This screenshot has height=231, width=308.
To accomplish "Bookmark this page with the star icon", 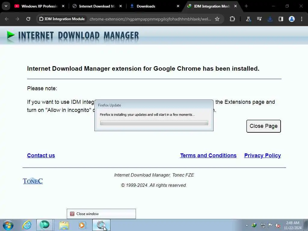I will 217,19.
